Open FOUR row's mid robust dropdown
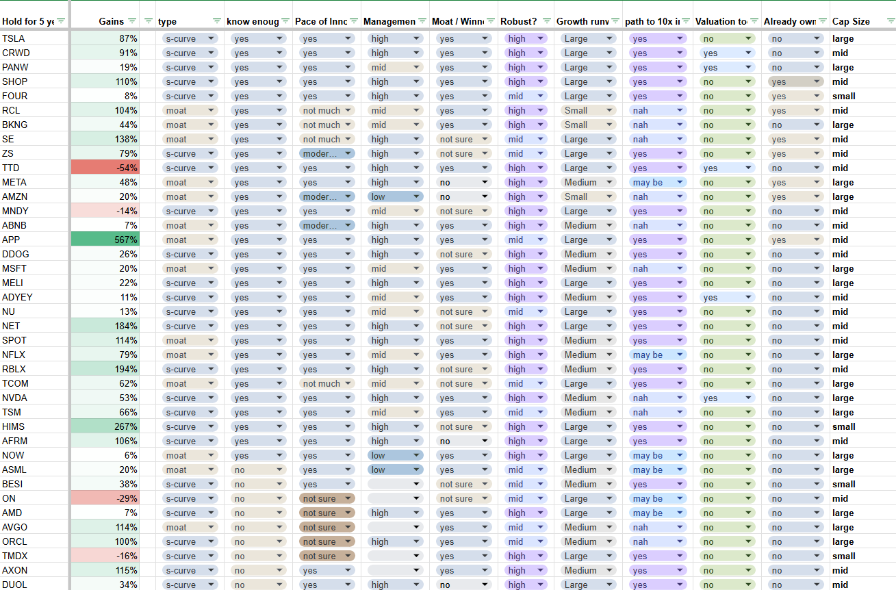Image resolution: width=896 pixels, height=590 pixels. [x=526, y=96]
